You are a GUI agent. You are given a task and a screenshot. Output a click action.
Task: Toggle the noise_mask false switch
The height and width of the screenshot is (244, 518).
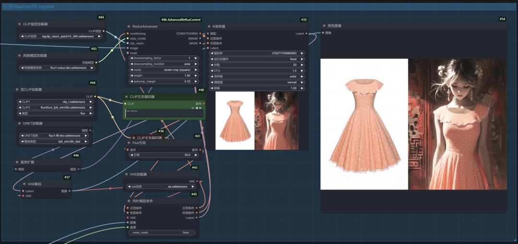point(162,233)
